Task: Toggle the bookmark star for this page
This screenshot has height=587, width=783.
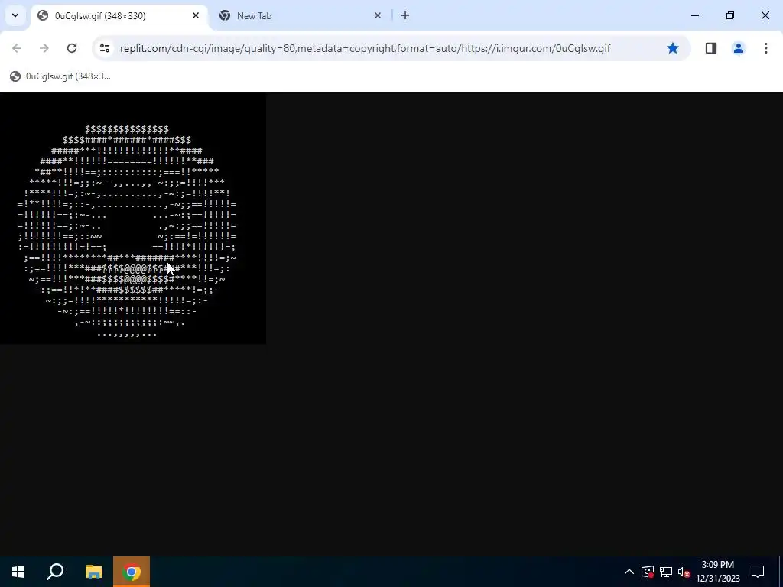Action: [673, 48]
